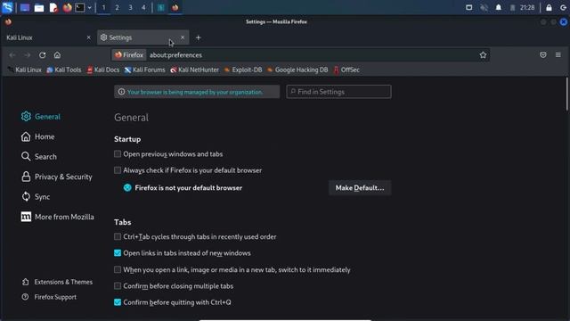Launch the file manager from taskbar
This screenshot has width=570, height=321.
[39, 7]
